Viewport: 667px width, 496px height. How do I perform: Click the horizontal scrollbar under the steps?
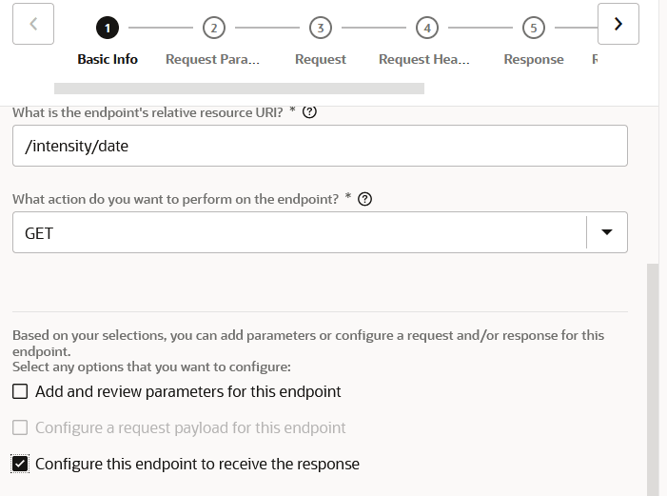tap(238, 89)
